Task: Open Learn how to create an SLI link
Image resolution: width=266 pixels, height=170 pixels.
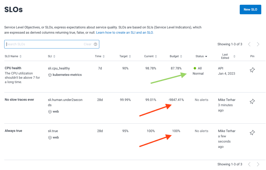Action: (125, 32)
